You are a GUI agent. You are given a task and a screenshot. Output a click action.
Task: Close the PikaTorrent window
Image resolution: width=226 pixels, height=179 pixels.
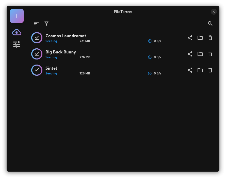214,12
